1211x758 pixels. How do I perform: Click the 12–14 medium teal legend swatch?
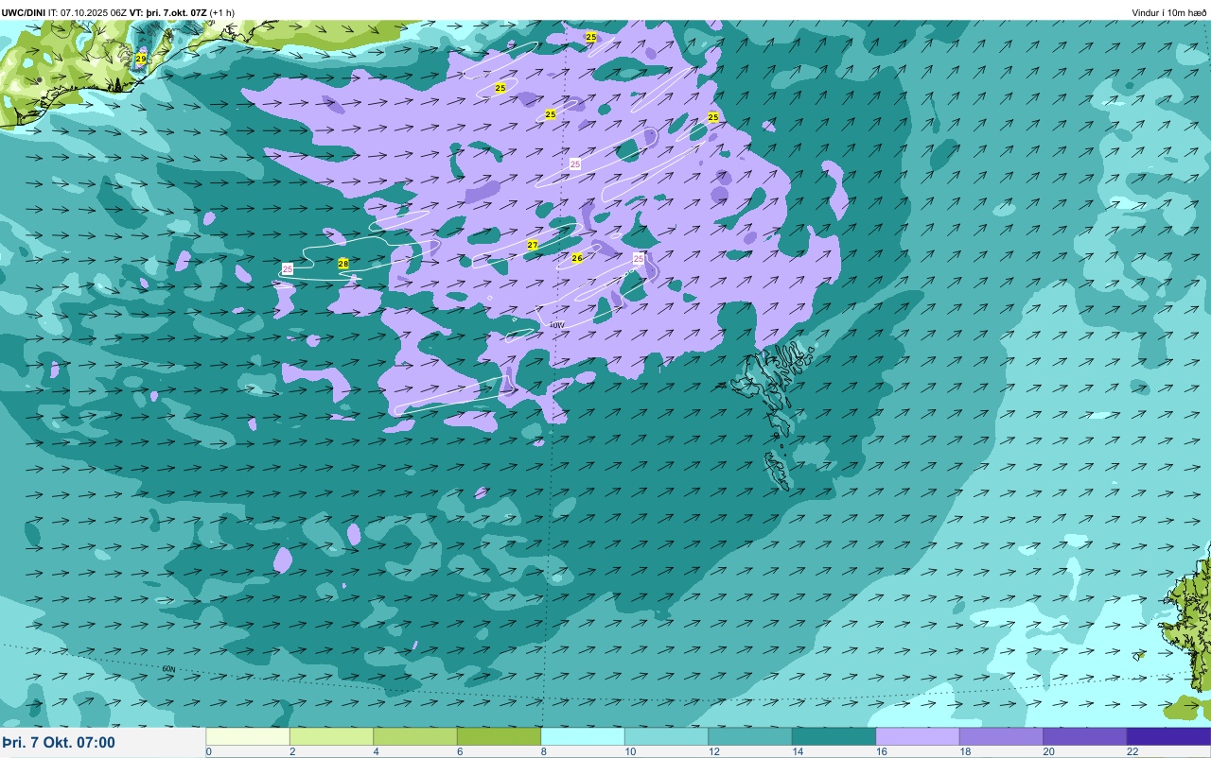(750, 736)
